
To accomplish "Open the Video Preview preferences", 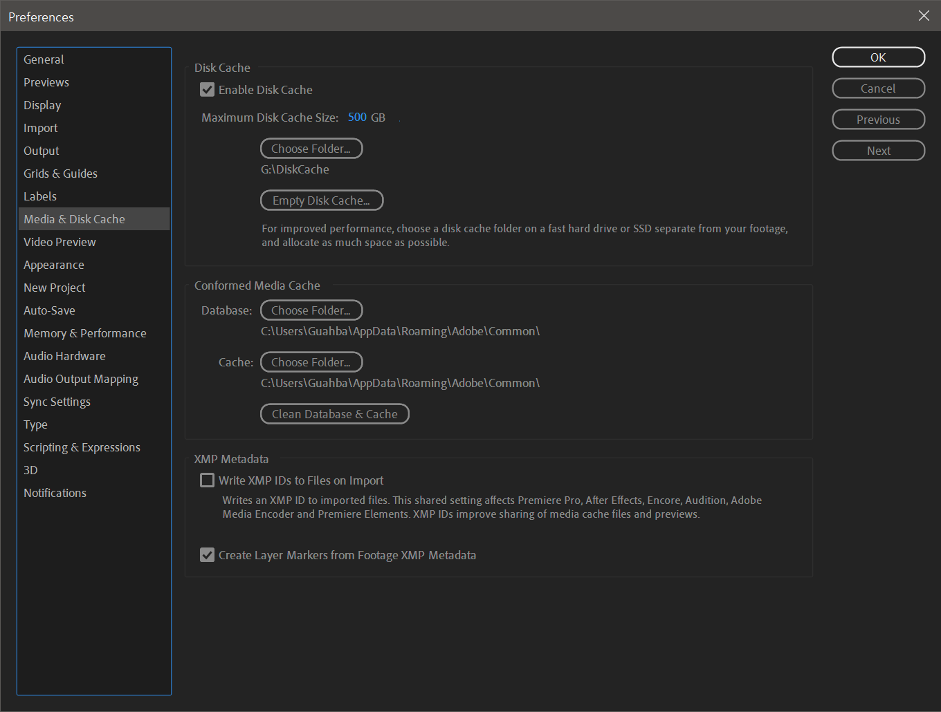I will point(60,241).
